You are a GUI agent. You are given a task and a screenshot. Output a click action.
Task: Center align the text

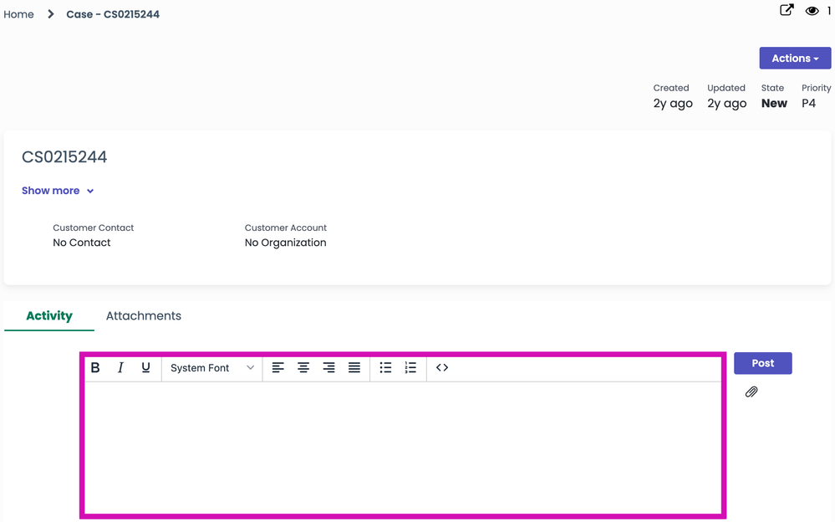point(303,368)
